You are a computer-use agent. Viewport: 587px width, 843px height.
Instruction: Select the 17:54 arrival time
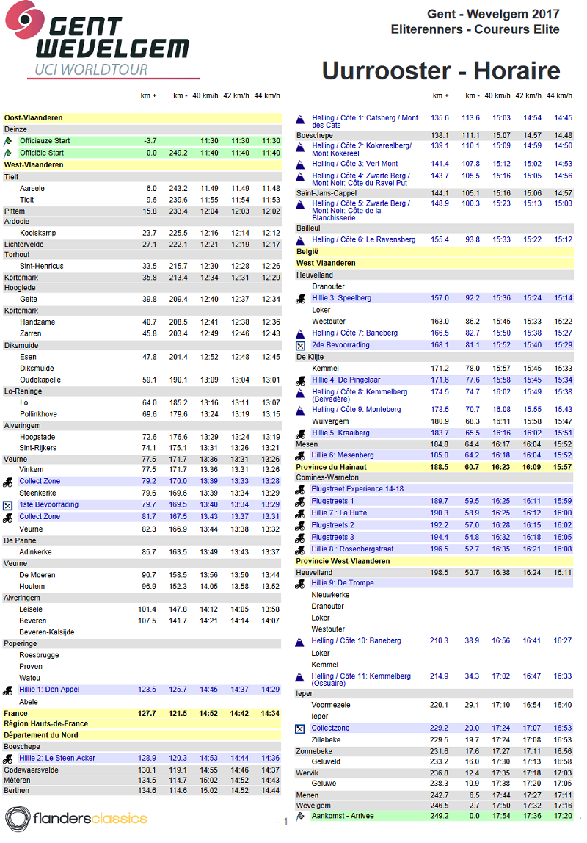[501, 816]
